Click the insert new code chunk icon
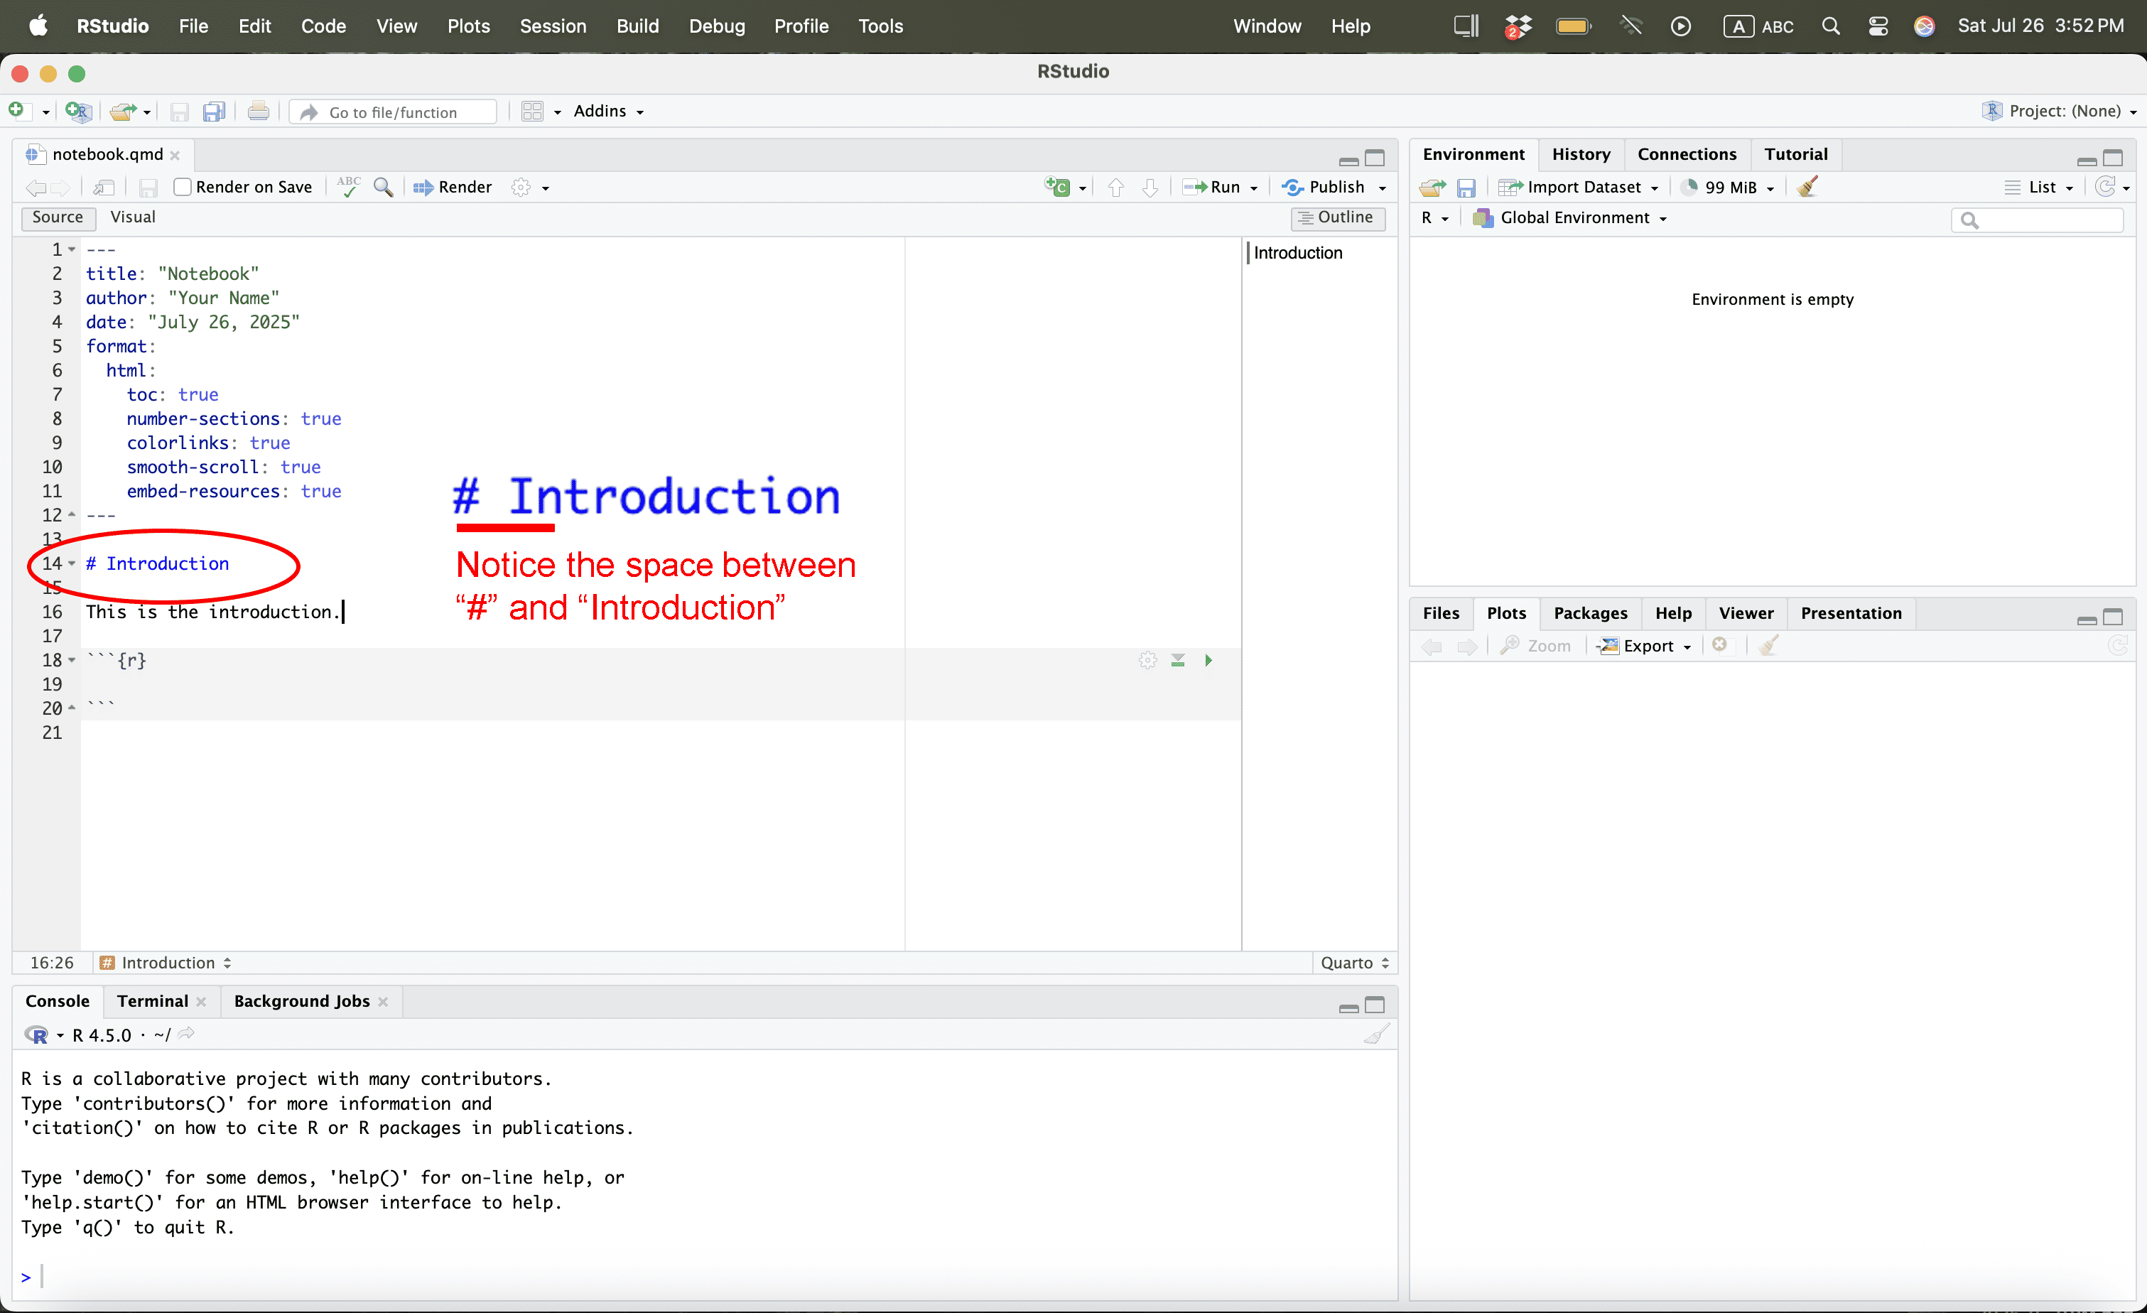The image size is (2147, 1313). 1058,186
